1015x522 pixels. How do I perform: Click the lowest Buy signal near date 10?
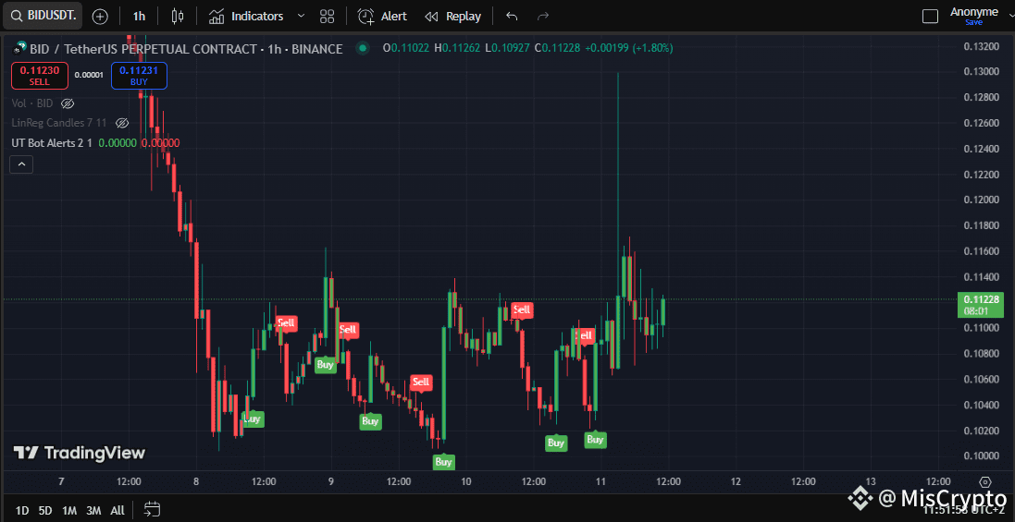coord(443,462)
